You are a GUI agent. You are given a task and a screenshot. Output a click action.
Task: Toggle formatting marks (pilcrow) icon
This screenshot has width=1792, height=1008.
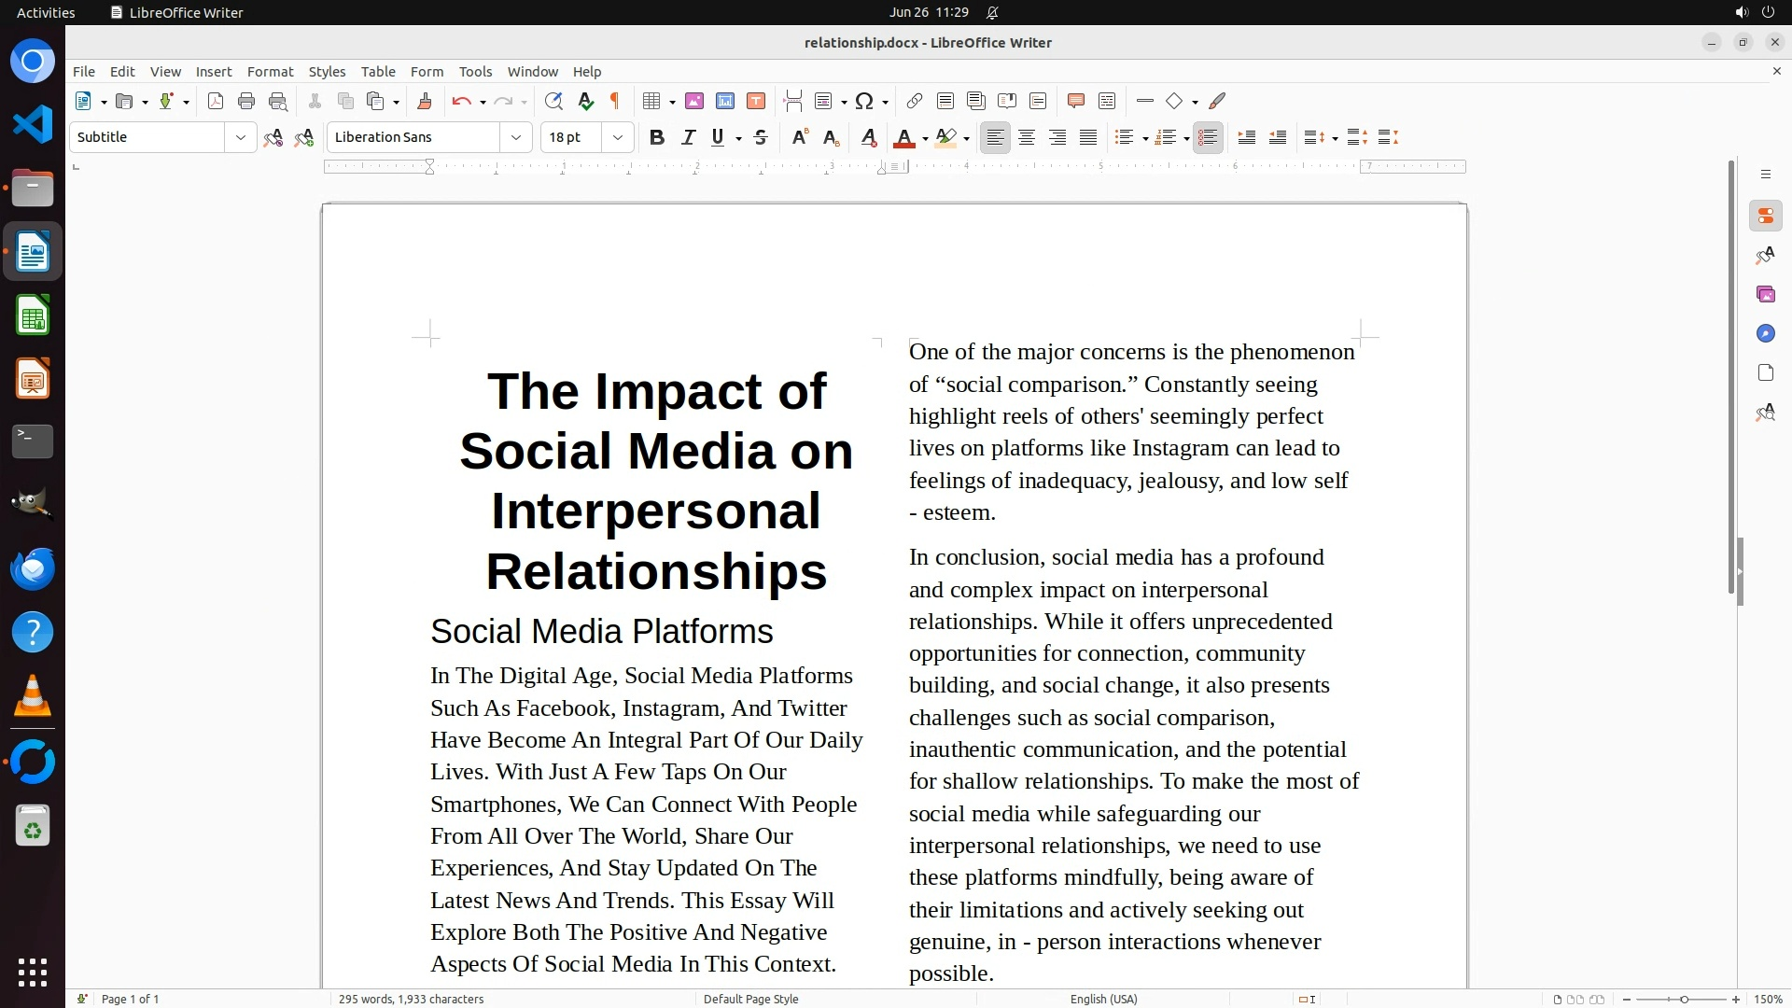point(615,102)
